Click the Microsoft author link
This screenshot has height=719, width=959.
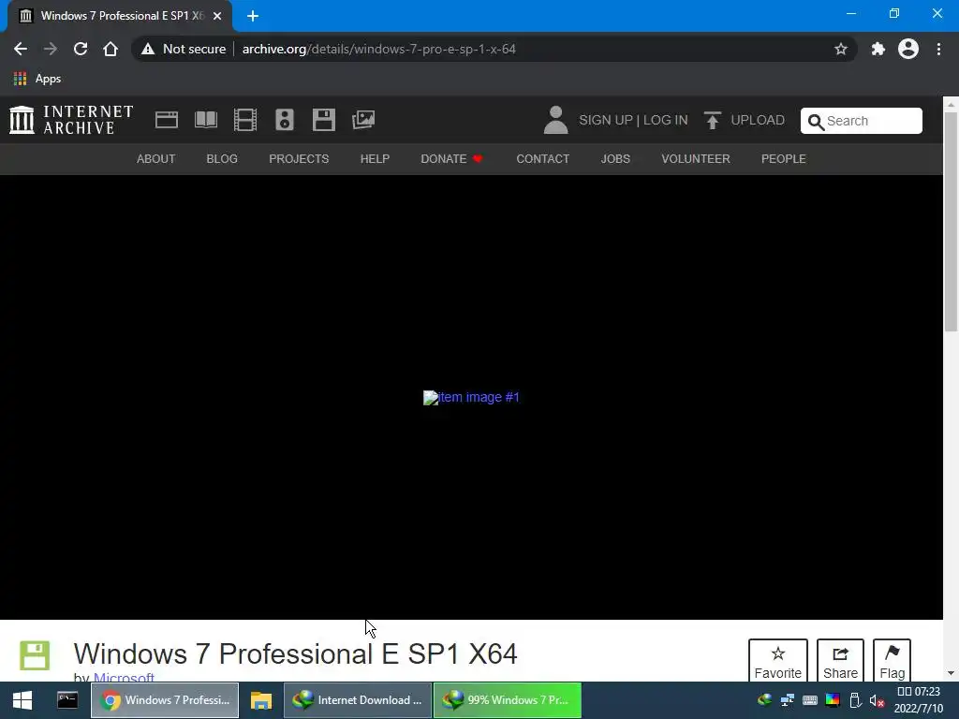point(125,677)
